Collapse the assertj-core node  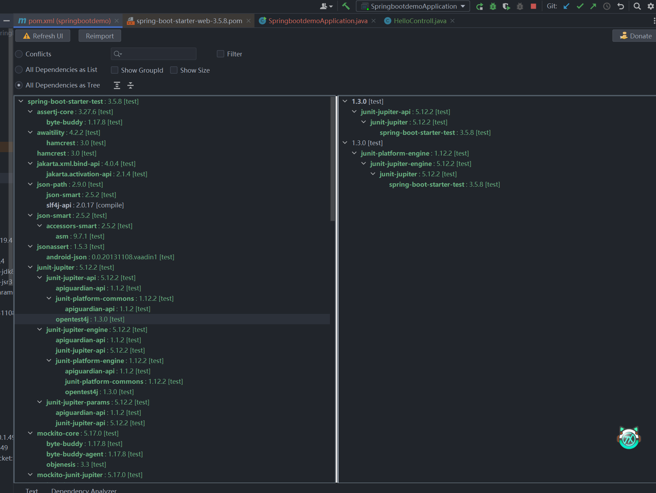(x=30, y=112)
